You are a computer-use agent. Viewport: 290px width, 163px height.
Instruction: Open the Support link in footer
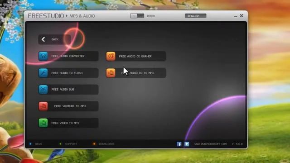coord(71,144)
